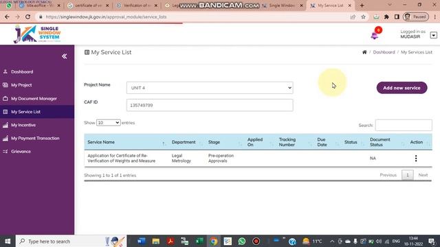Click the table Search field

point(404,125)
